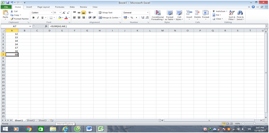The height and width of the screenshot is (133, 269).
Task: Click the Format as Table icon
Action: tap(170, 15)
